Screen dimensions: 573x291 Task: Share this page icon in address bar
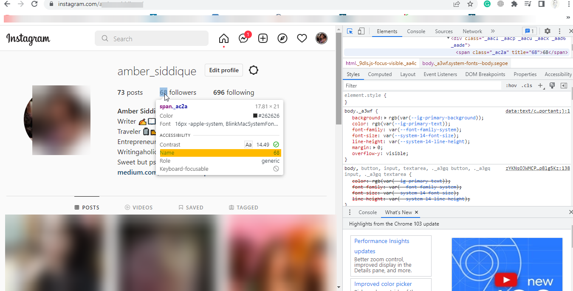457,4
